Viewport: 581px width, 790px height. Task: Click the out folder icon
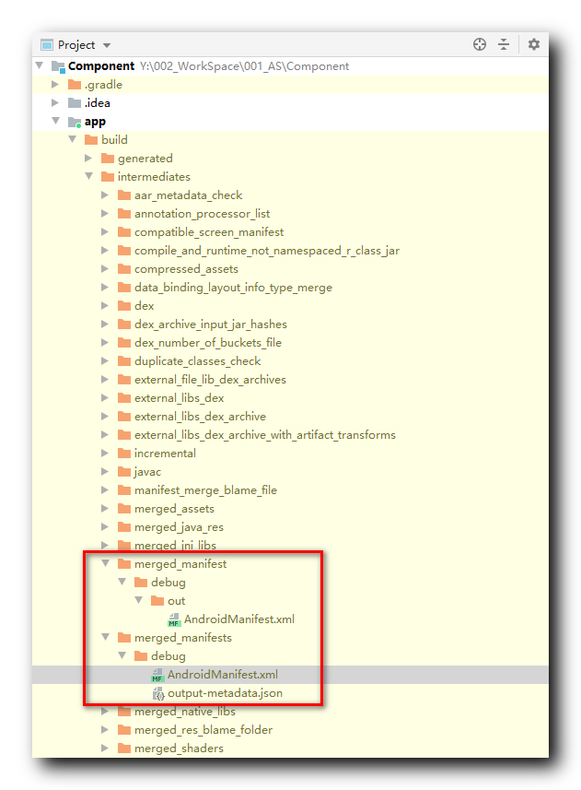[x=157, y=600]
